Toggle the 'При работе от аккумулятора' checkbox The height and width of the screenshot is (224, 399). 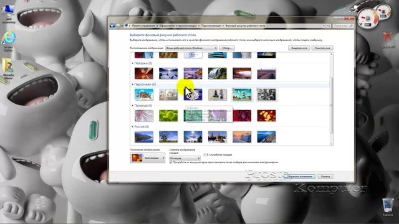[x=171, y=162]
